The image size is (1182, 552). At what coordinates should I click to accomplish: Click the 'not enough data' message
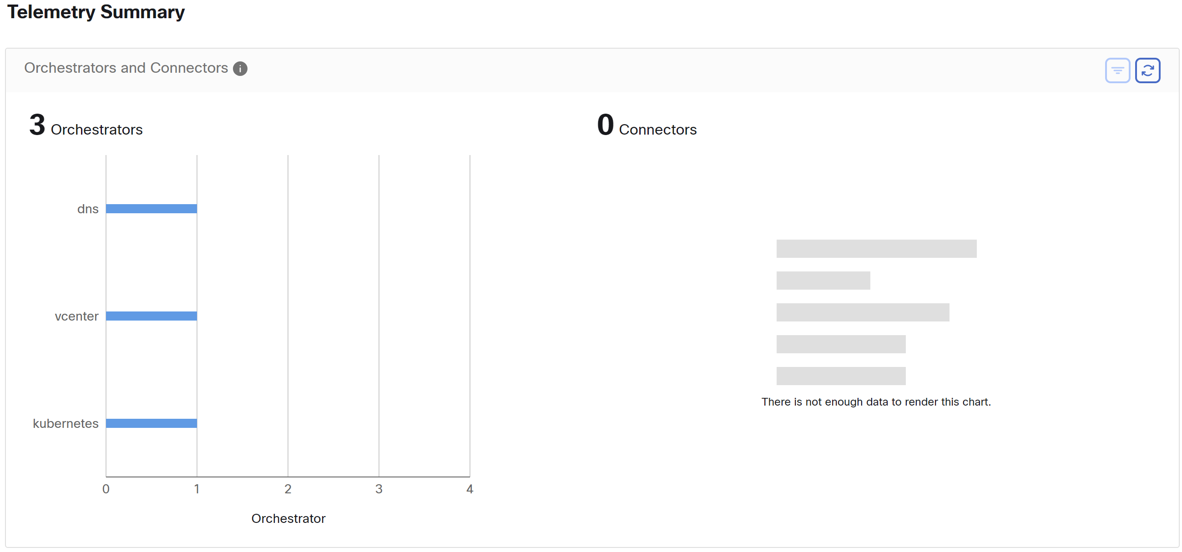tap(876, 402)
